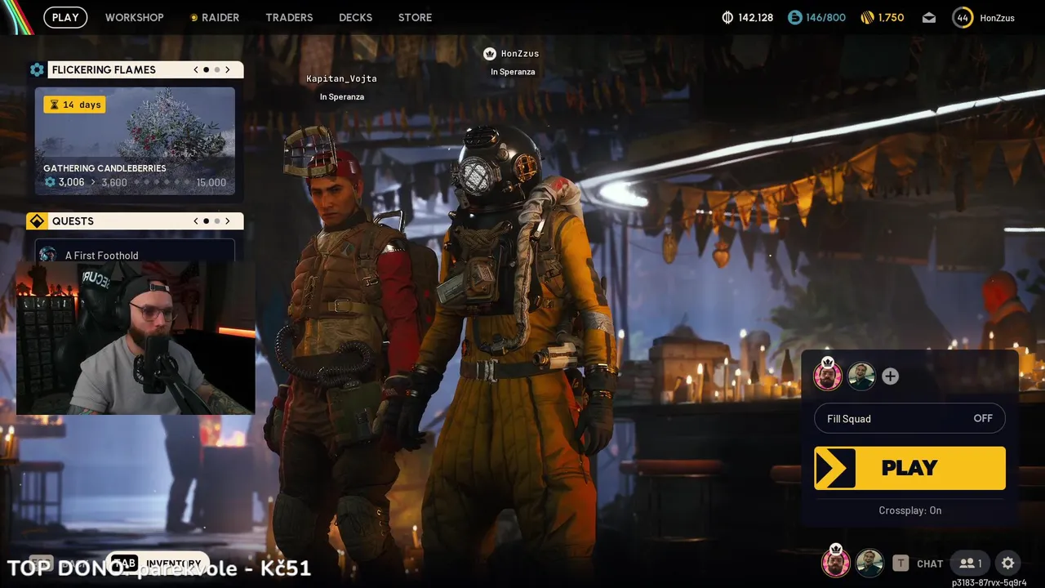The height and width of the screenshot is (588, 1045).
Task: Click squad leader avatar in the squad panel
Action: pyautogui.click(x=828, y=376)
